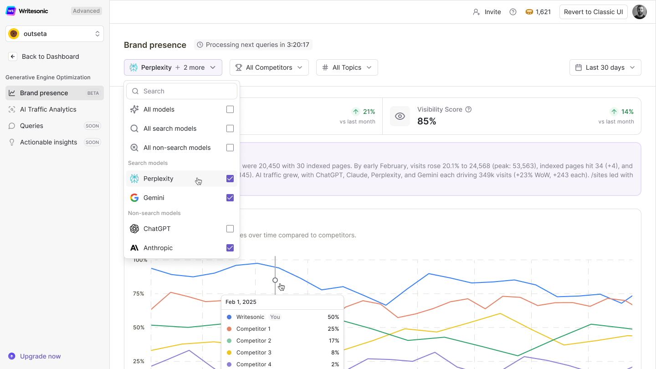
Task: Open the user profile avatar
Action: tap(640, 12)
